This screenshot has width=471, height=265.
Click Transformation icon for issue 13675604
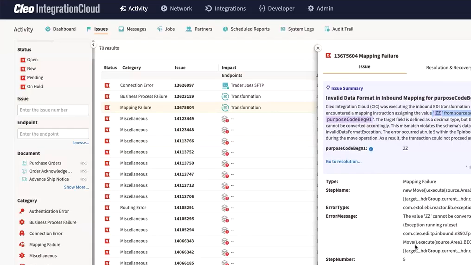pyautogui.click(x=225, y=107)
